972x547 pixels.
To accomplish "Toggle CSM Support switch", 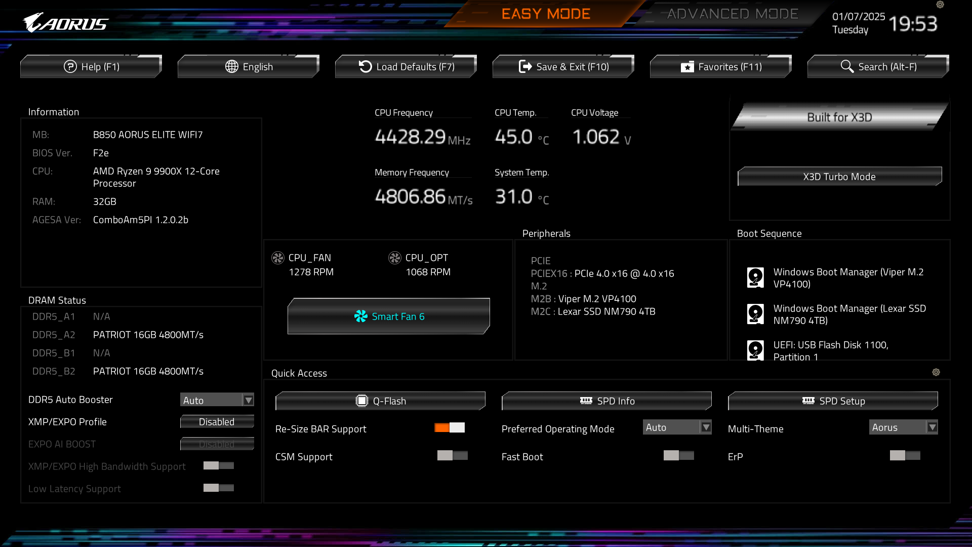I will (x=453, y=455).
